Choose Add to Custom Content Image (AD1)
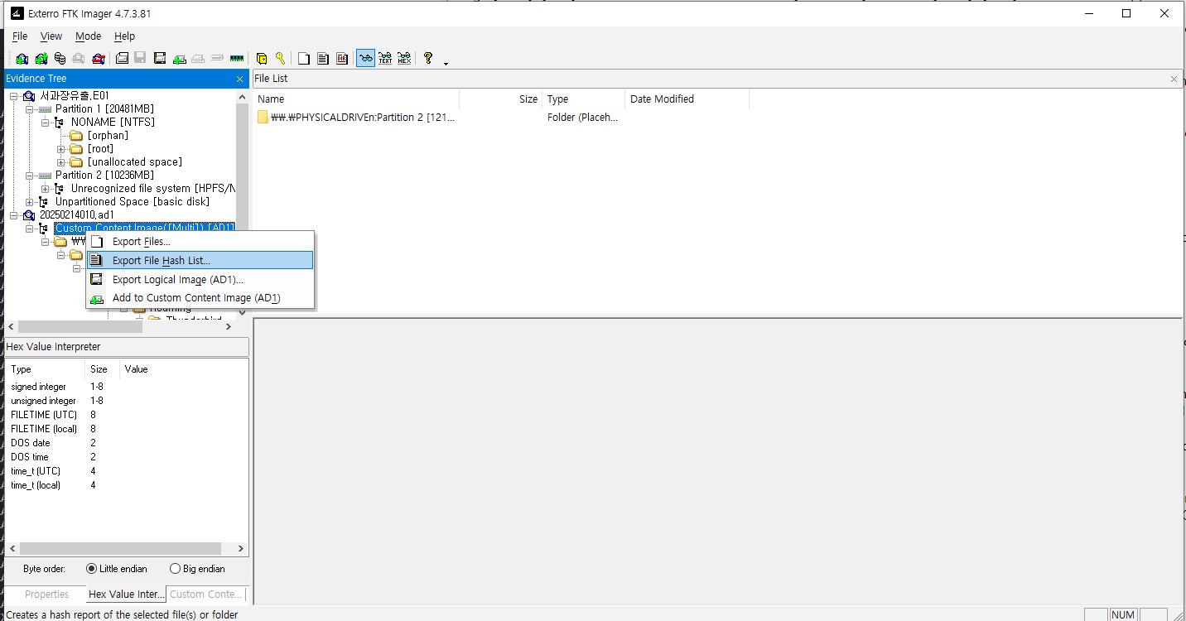 pyautogui.click(x=200, y=298)
